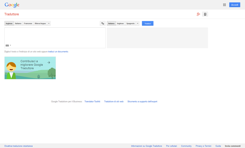The height and width of the screenshot is (148, 245).
Task: Click inside the source text box
Action: coord(55,38)
